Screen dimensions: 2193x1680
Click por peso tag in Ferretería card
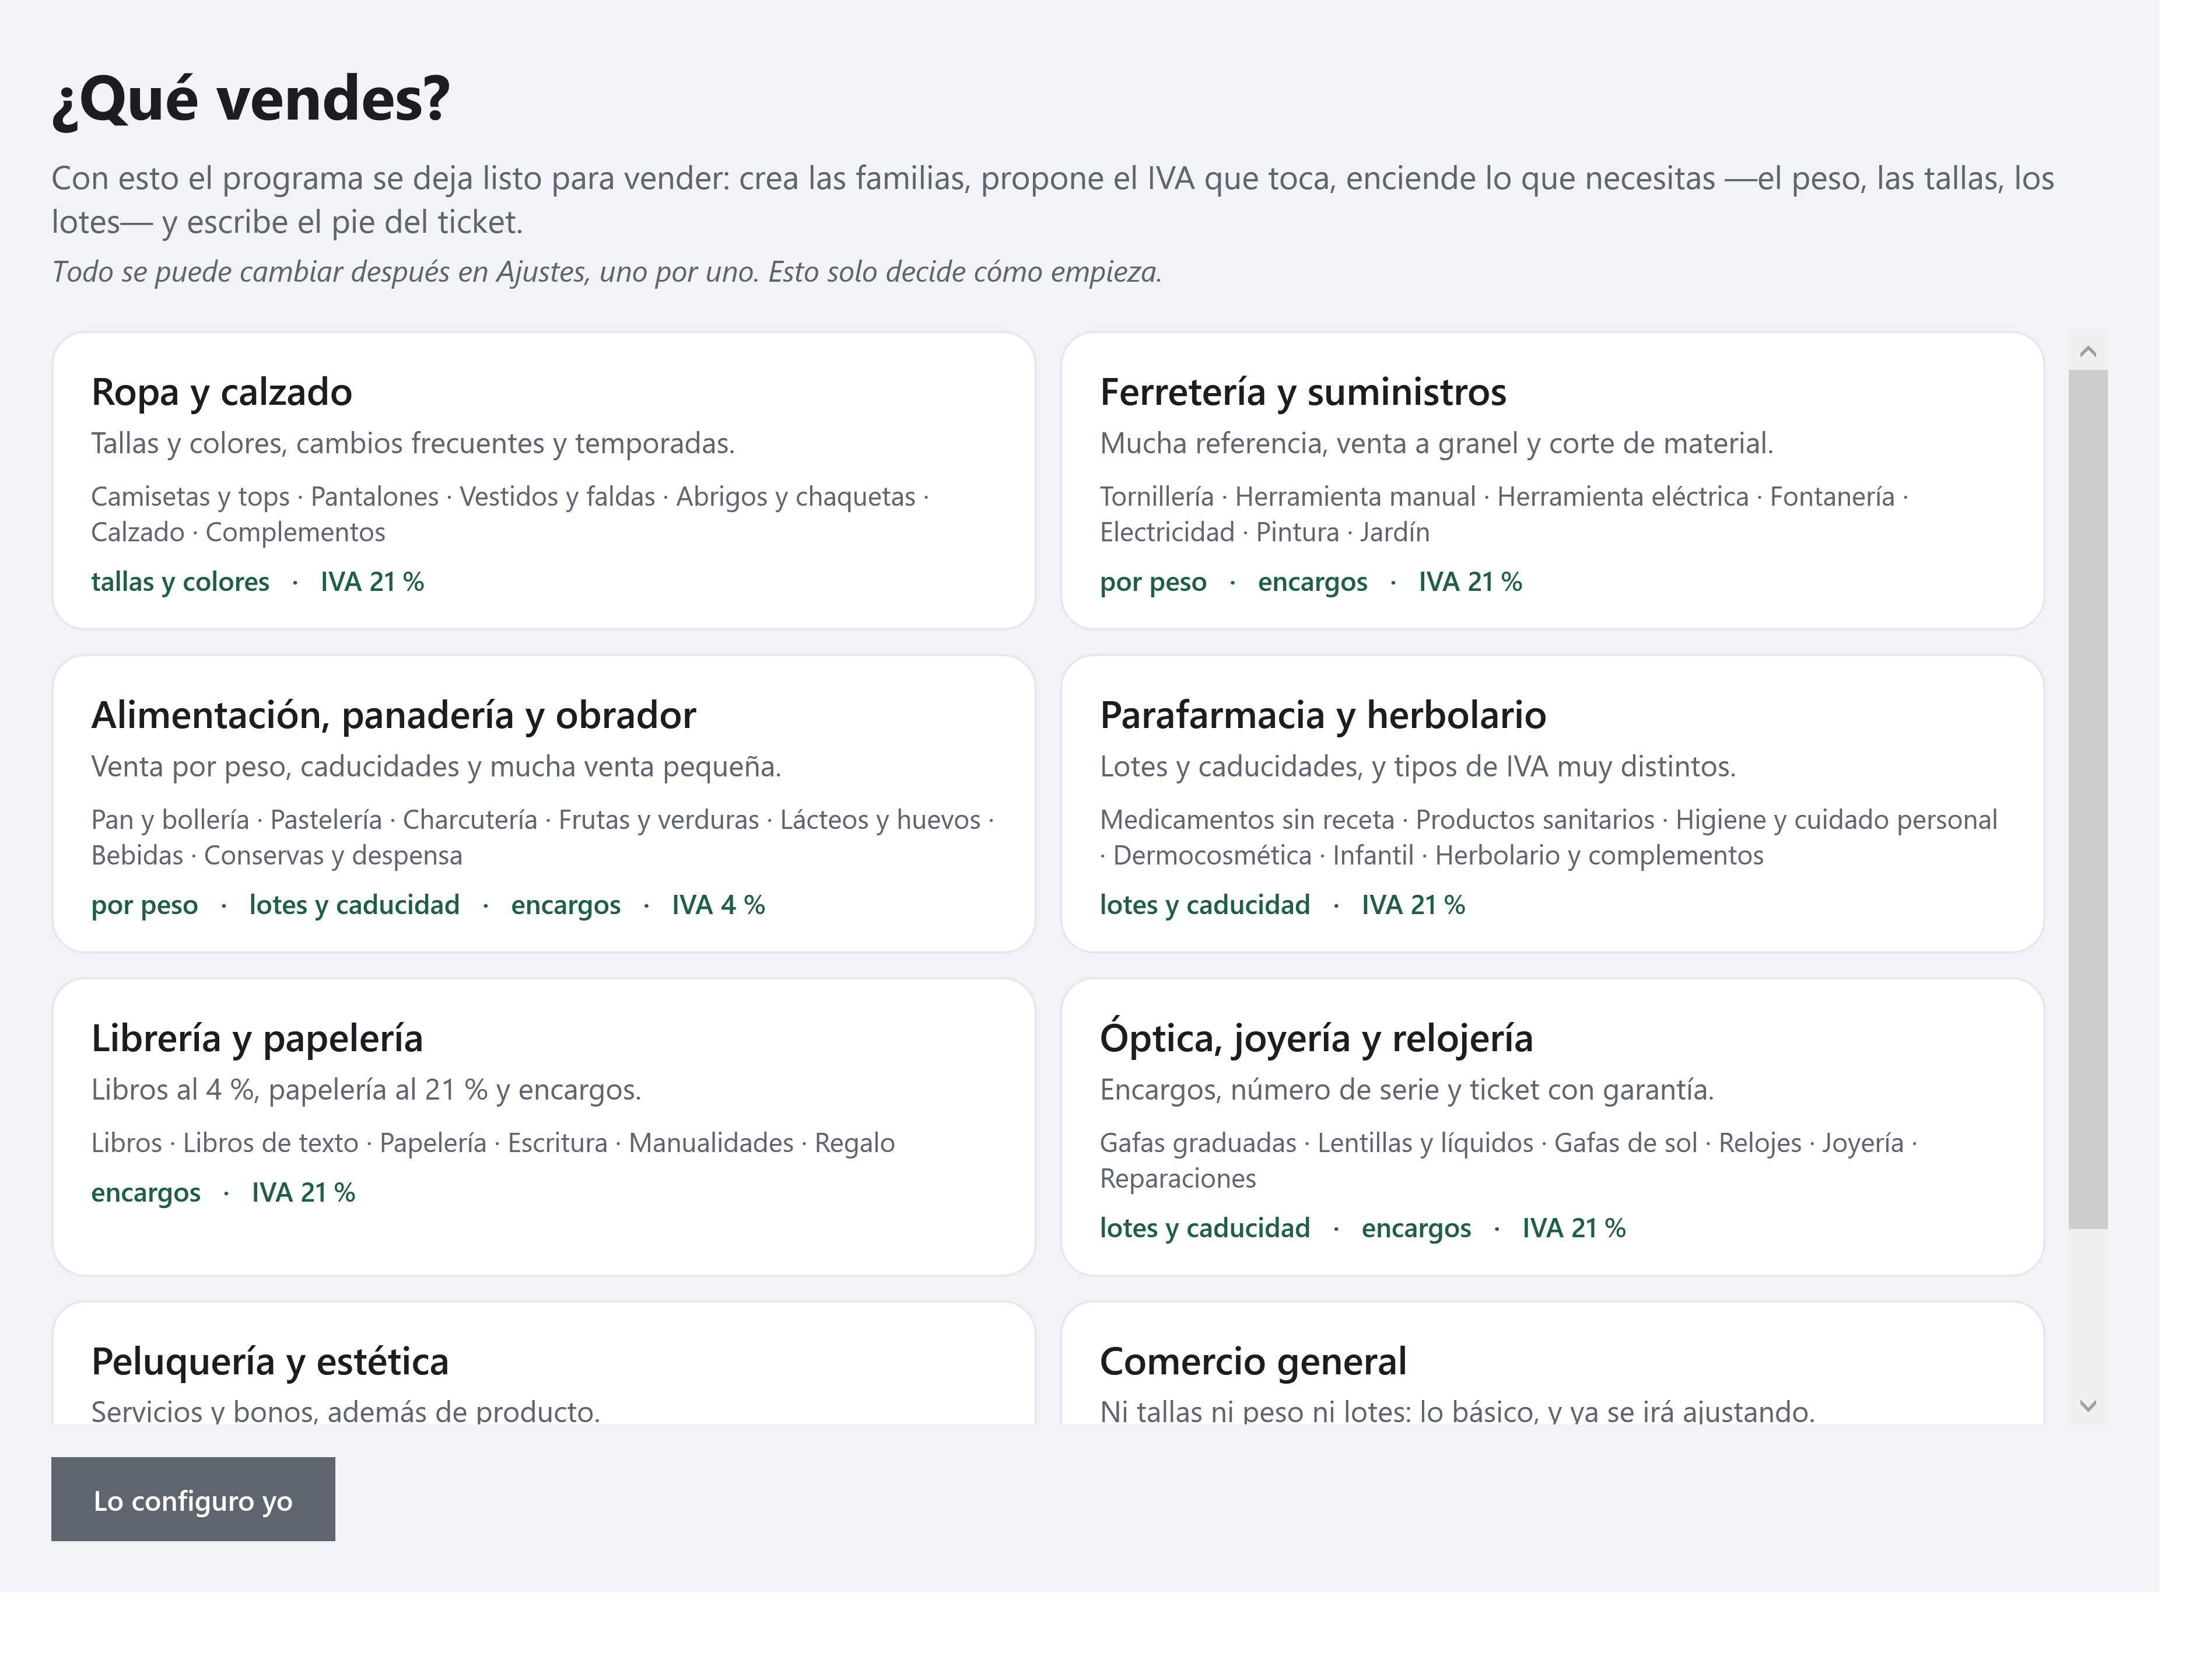point(1153,582)
